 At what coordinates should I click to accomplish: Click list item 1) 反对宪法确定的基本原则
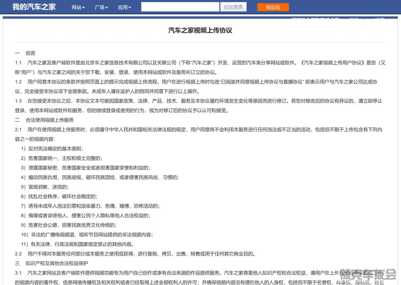52,148
